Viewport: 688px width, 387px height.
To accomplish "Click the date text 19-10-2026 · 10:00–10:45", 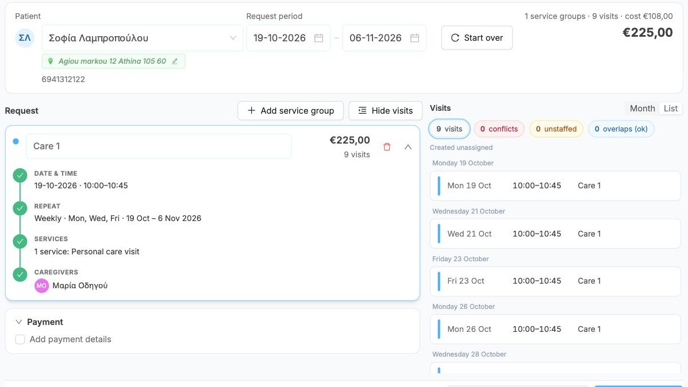I will pos(81,185).
